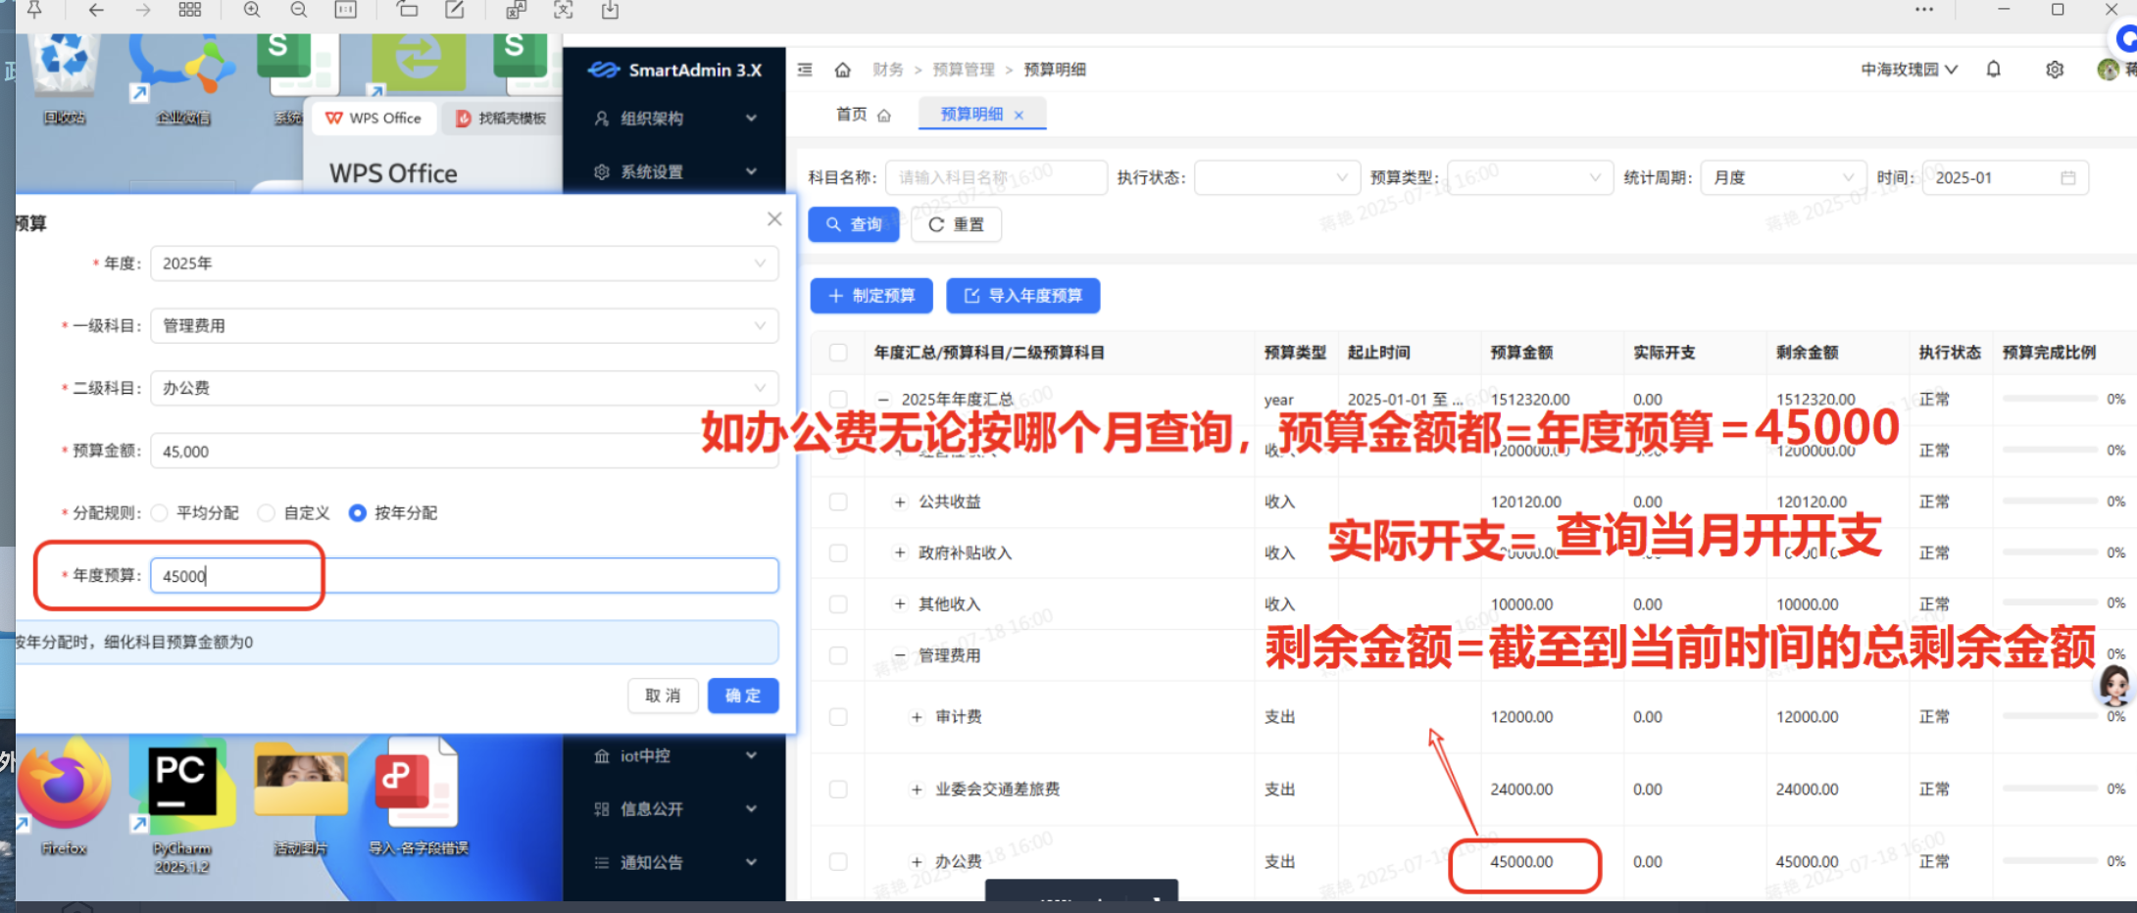This screenshot has height=913, width=2137.
Task: Switch to the 首页 tab
Action: 852,115
